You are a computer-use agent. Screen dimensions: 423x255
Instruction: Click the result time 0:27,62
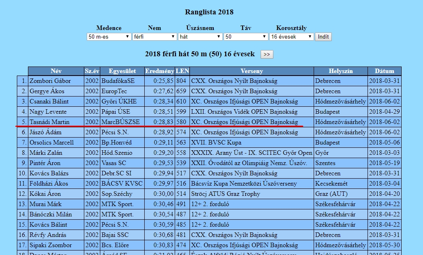tap(164, 91)
